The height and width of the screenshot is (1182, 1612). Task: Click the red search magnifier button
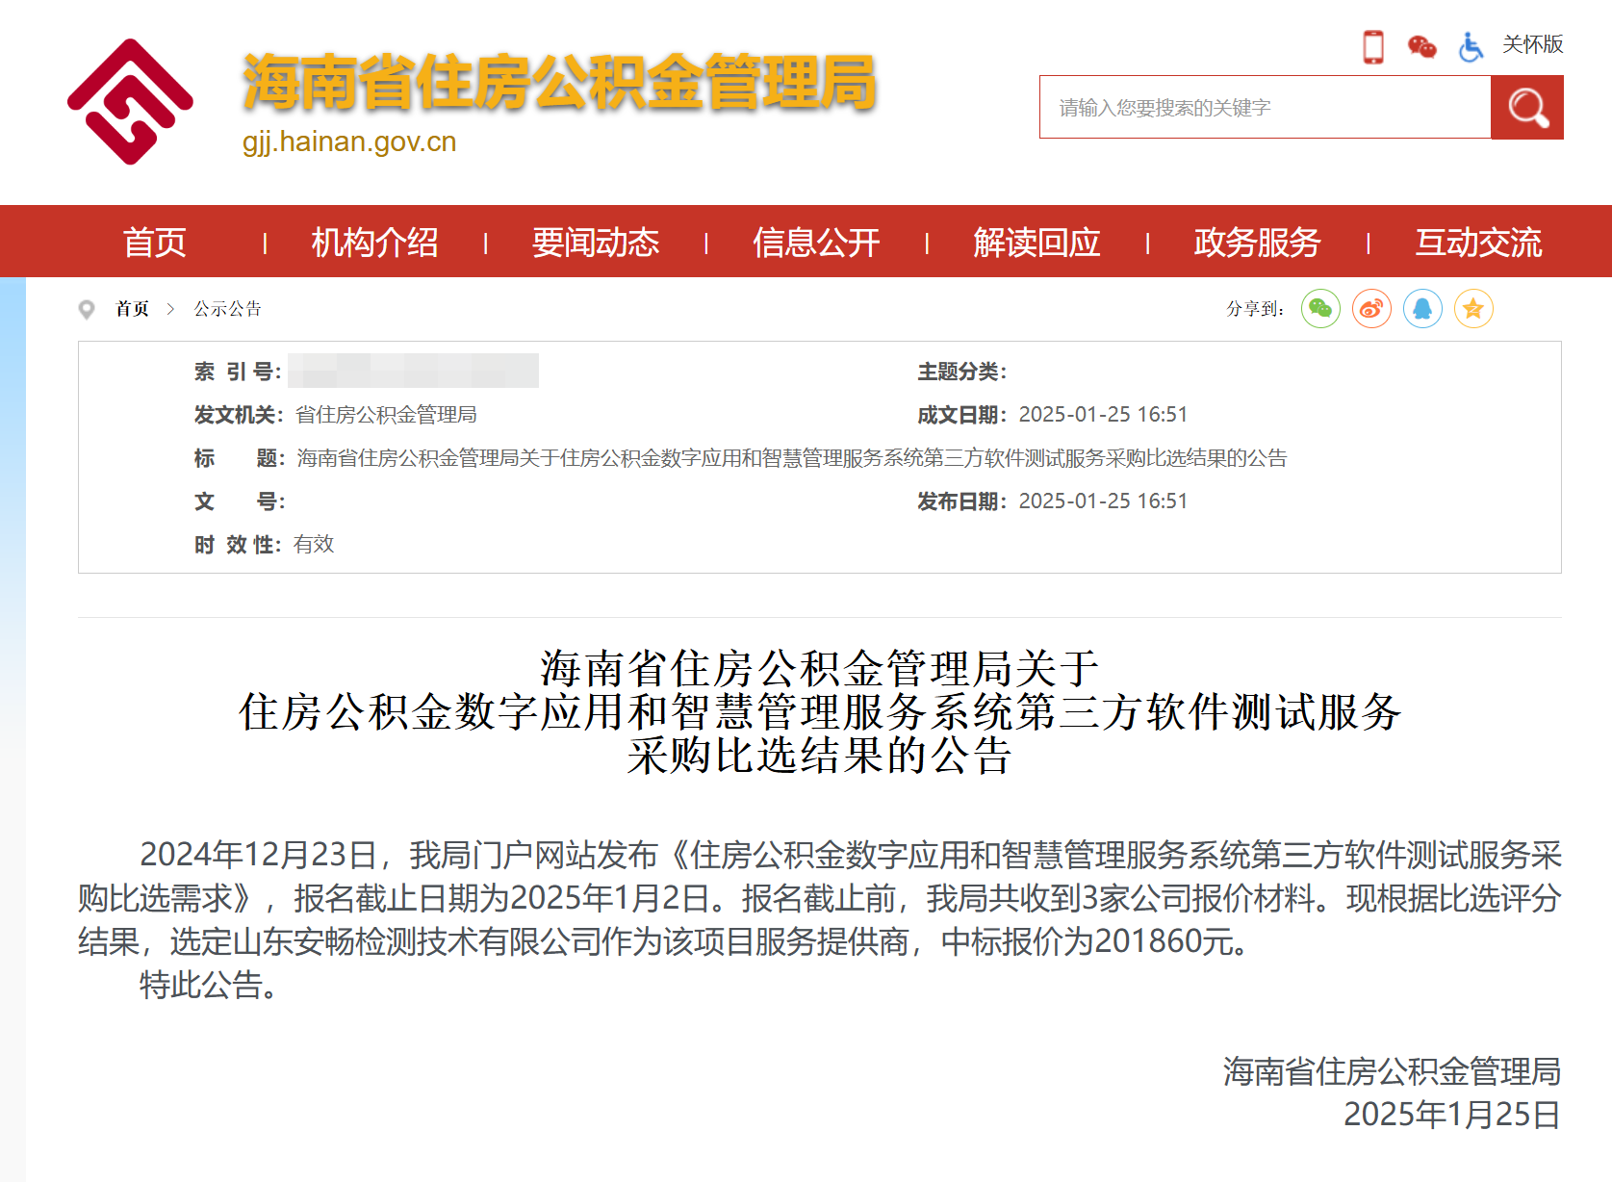(1527, 108)
